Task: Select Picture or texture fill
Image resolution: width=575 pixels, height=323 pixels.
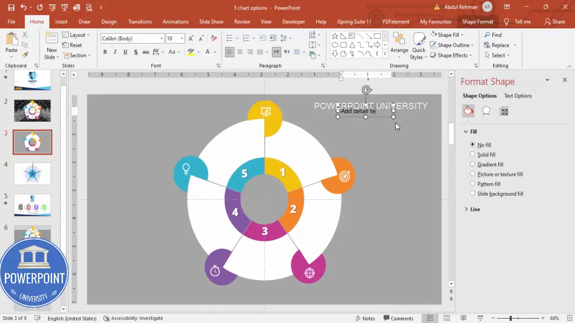Action: 473,174
